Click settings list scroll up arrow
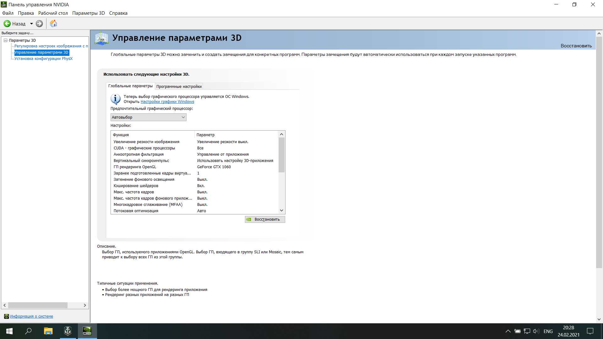Screen dimensions: 603x339 coord(281,134)
